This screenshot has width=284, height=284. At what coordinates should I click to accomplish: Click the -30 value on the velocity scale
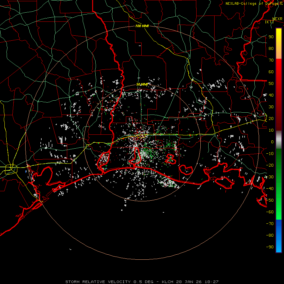coord(270,177)
